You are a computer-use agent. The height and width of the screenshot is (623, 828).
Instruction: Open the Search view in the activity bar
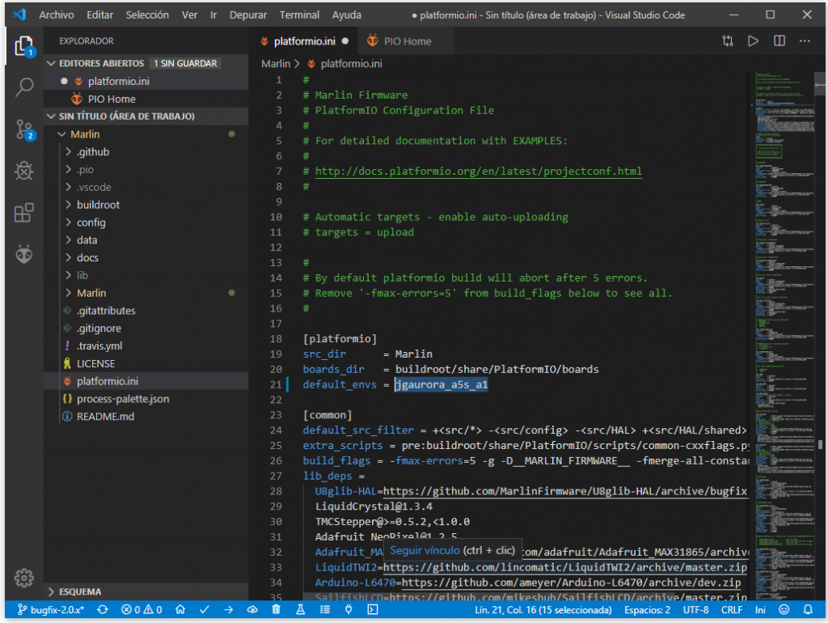pos(24,87)
